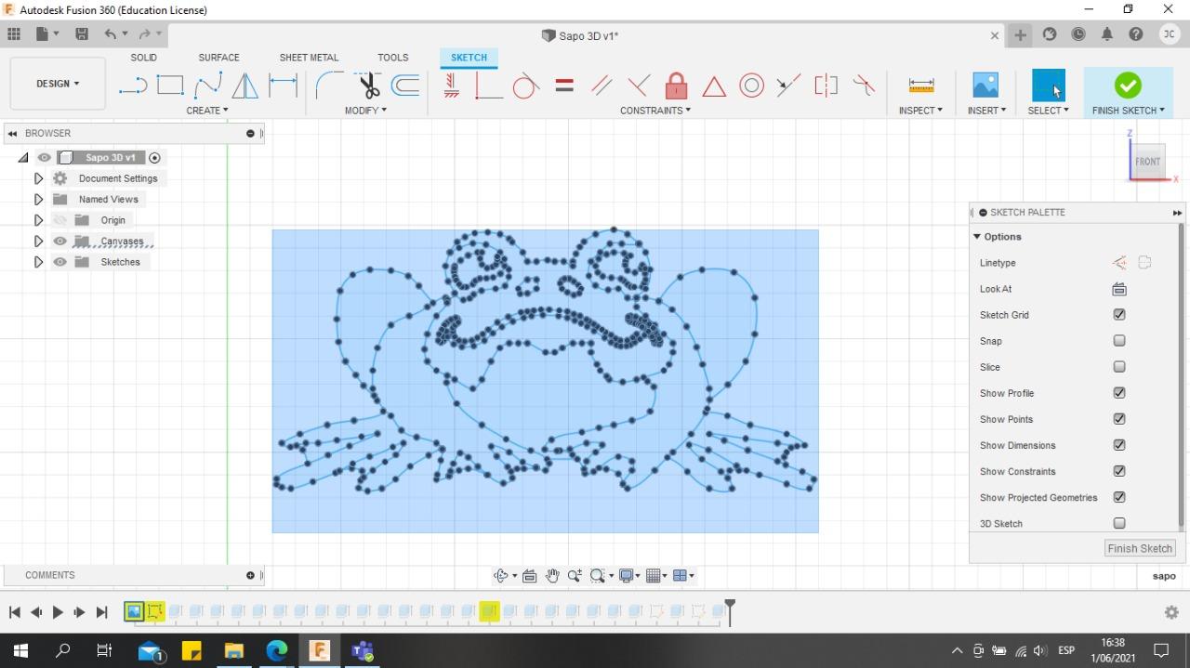Switch to the SOLID tab

(143, 58)
